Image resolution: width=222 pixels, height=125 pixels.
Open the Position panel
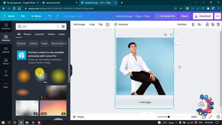coord(182,25)
